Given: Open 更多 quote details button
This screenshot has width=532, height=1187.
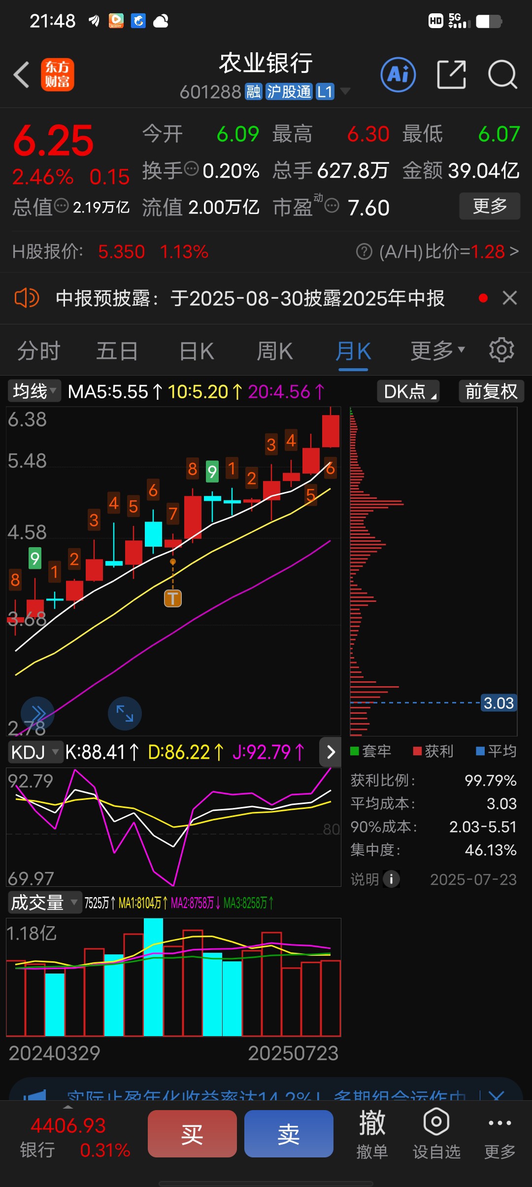Looking at the screenshot, I should point(490,206).
